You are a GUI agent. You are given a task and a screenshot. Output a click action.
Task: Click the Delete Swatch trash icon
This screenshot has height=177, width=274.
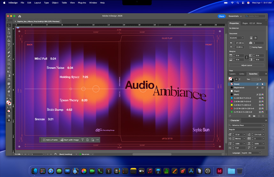(263, 116)
